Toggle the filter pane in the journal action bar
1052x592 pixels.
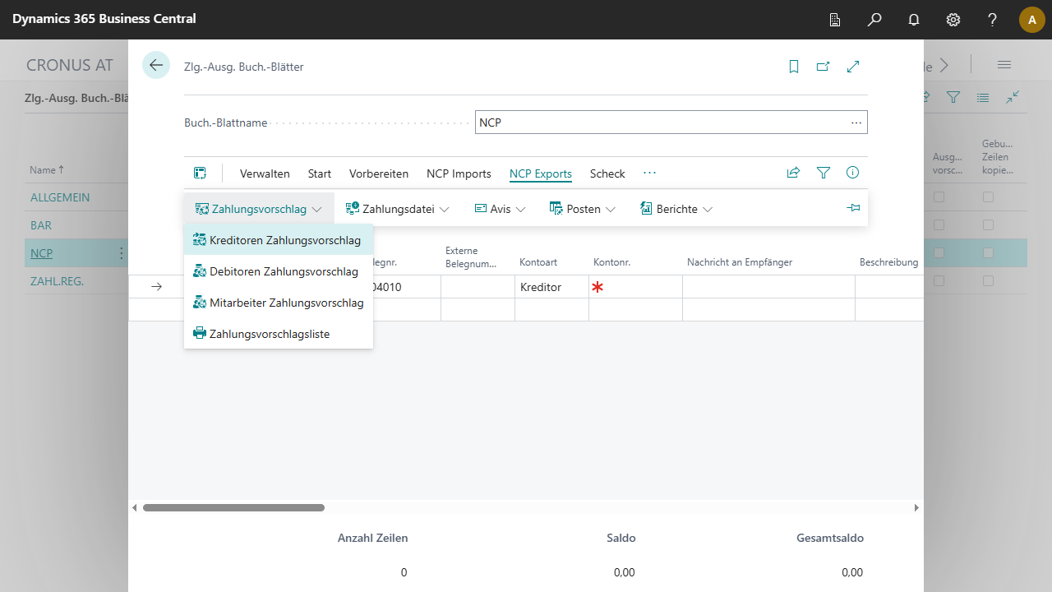pos(824,173)
